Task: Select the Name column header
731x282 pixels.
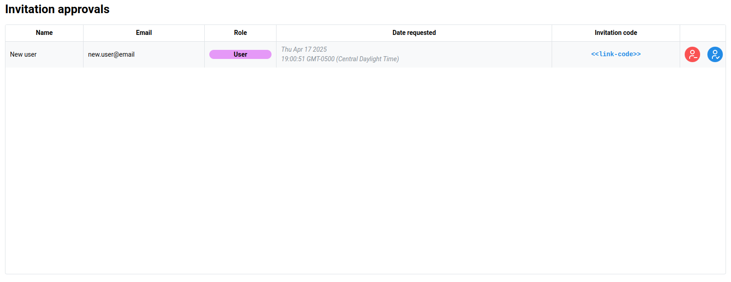Action: pyautogui.click(x=44, y=33)
